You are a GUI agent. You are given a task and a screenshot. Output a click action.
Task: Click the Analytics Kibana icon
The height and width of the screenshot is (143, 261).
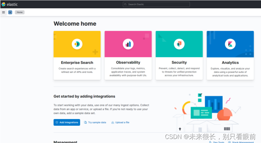[230, 44]
